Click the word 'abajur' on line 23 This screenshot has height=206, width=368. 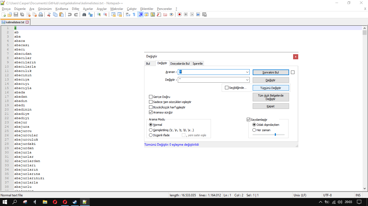point(21,122)
